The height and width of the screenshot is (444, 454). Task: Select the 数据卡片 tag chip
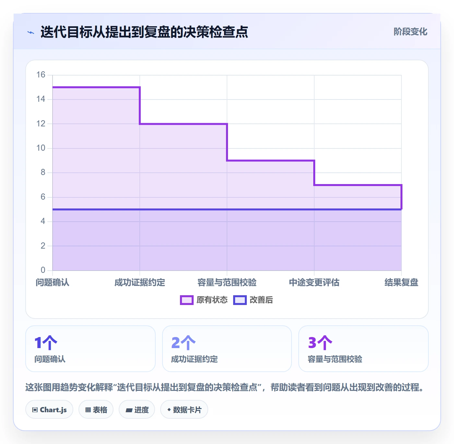[184, 410]
